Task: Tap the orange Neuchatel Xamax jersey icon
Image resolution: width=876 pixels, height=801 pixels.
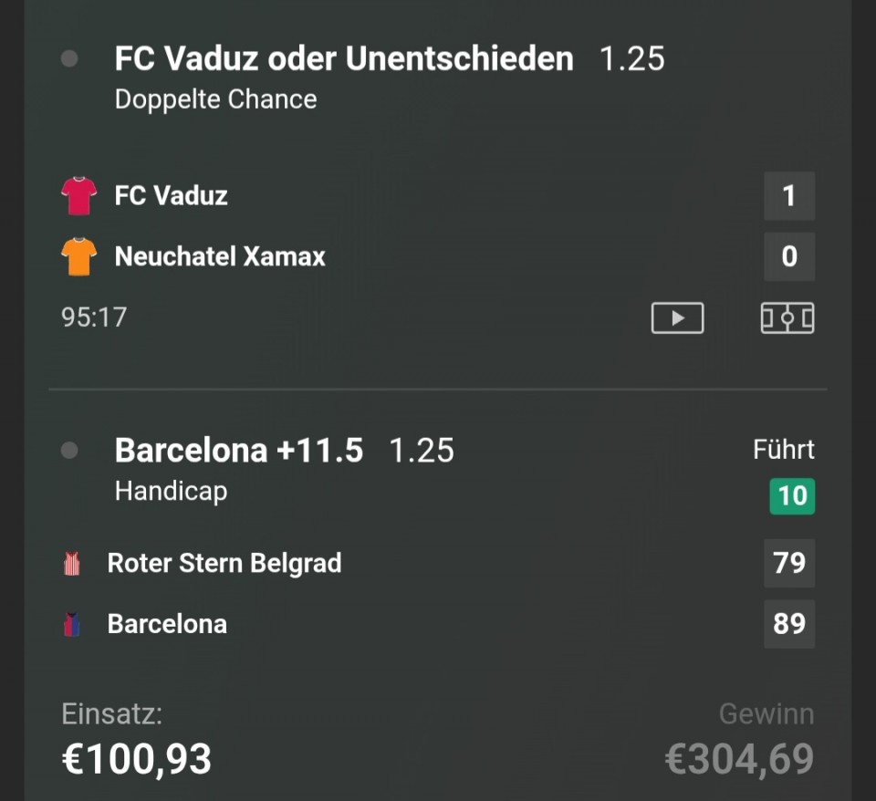Action: point(78,256)
